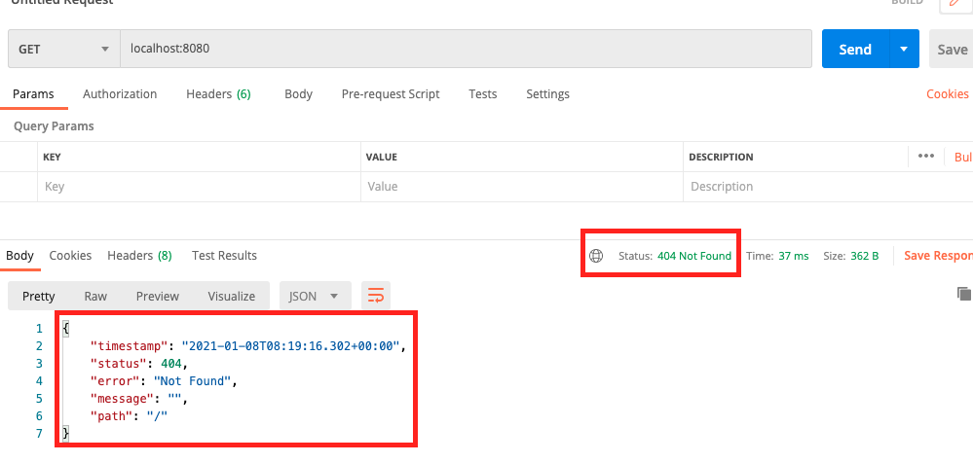Click the 37 ms time value
The image size is (973, 463).
[793, 256]
